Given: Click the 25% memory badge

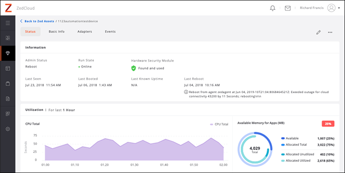Looking at the screenshot, I should [x=329, y=123].
